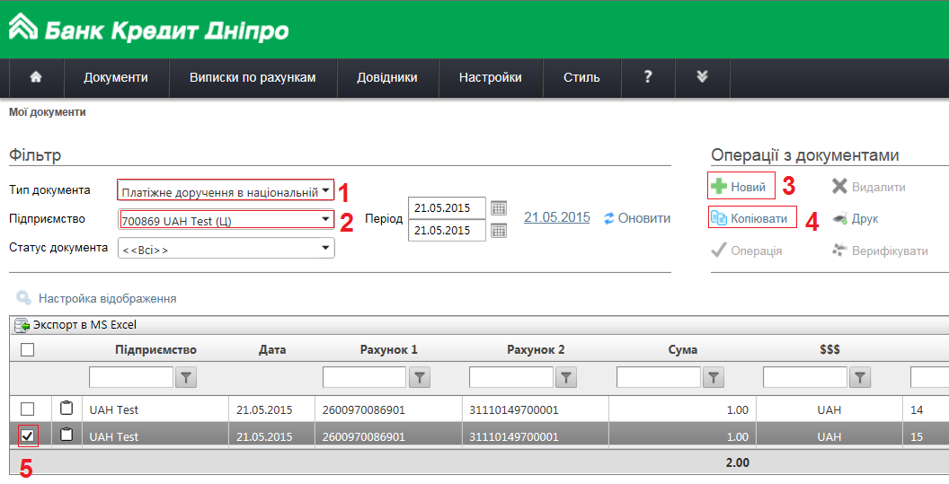Open the Виписки по рахункам menu

click(253, 77)
